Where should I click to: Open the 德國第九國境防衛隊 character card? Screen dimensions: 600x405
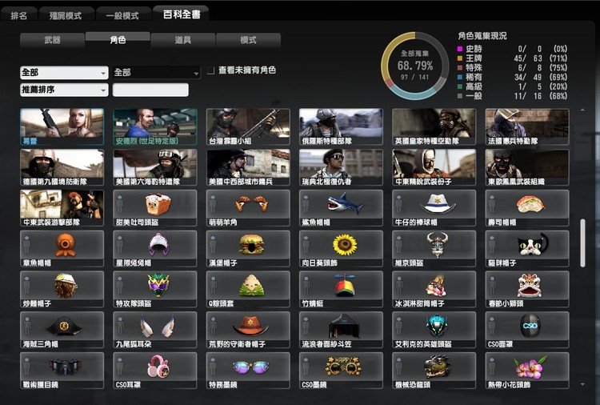62,167
